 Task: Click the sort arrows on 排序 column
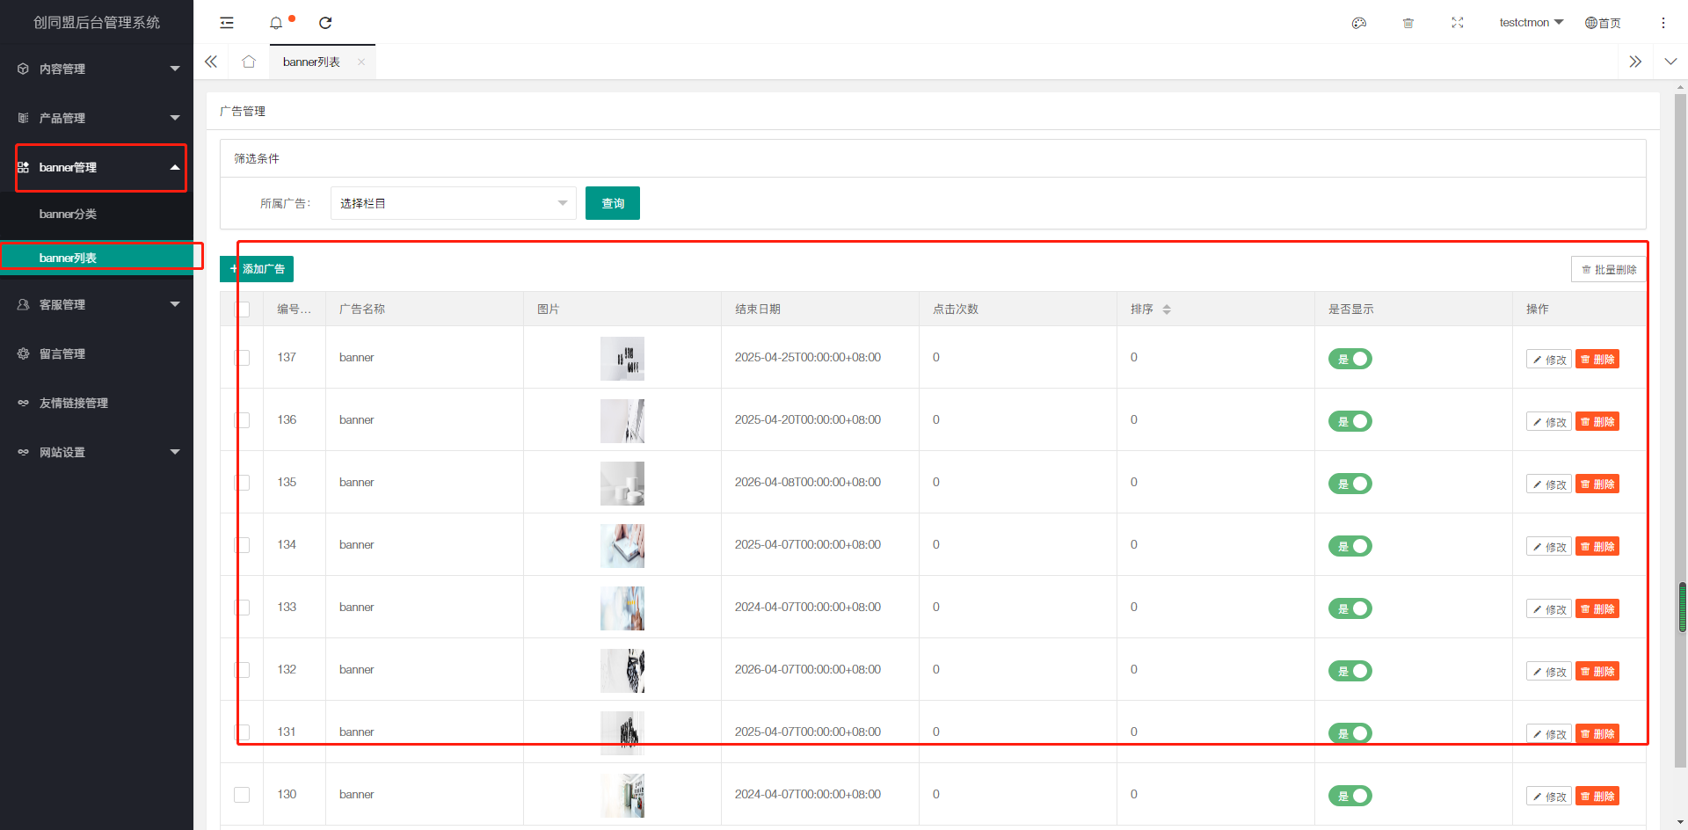[x=1167, y=309]
